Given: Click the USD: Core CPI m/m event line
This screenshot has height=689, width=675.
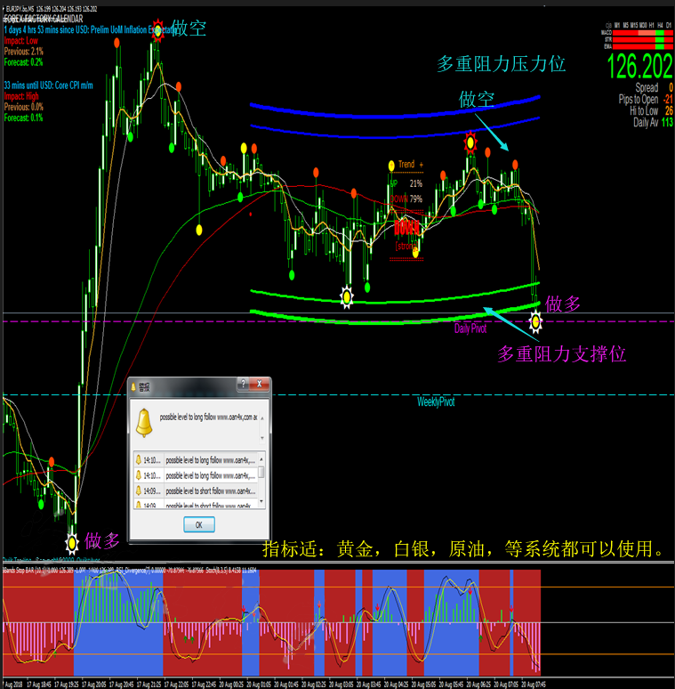Looking at the screenshot, I should [x=48, y=85].
